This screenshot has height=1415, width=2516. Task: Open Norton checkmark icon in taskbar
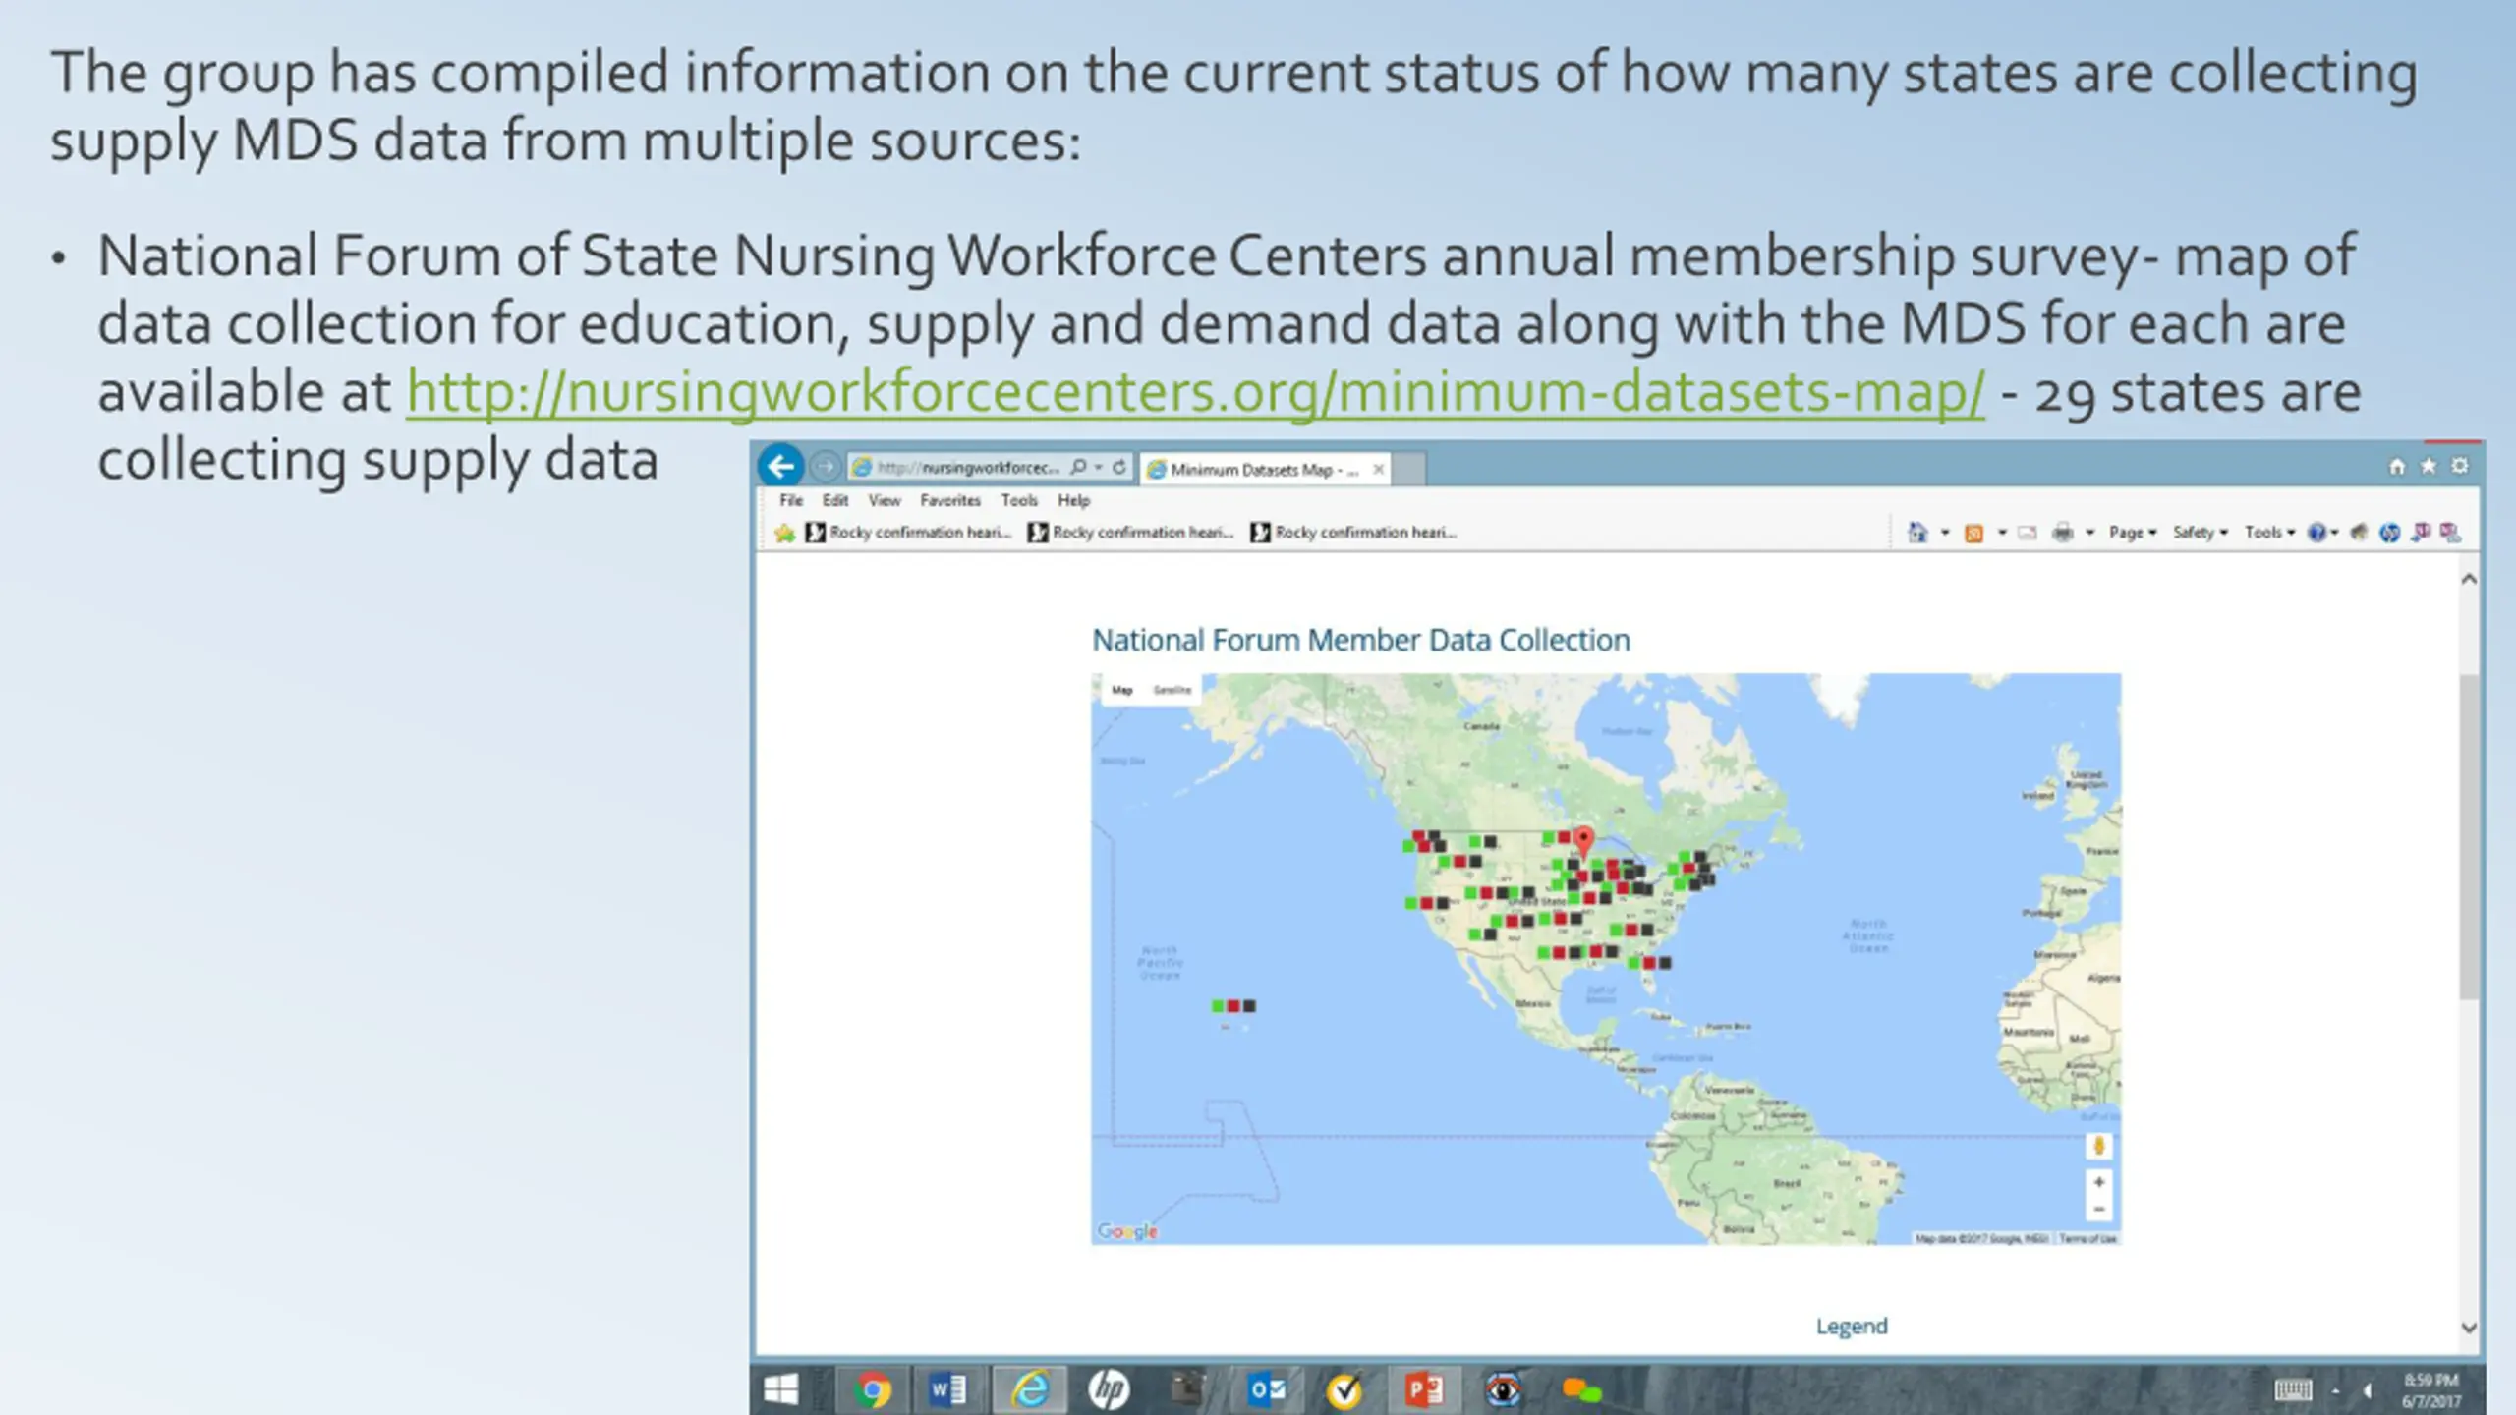tap(1344, 1389)
